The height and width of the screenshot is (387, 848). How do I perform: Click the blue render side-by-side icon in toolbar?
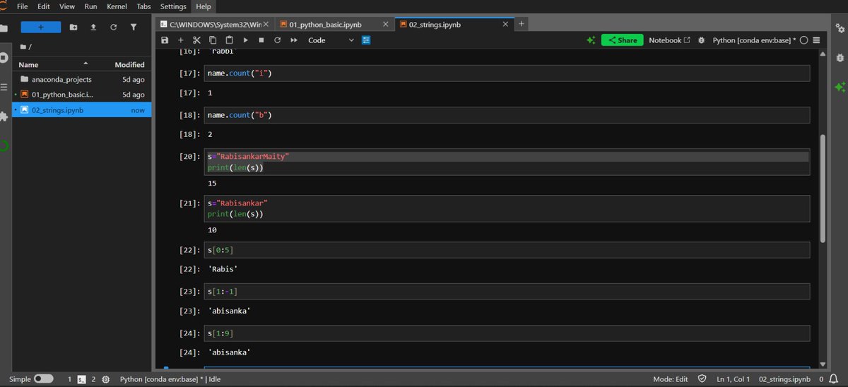click(366, 40)
